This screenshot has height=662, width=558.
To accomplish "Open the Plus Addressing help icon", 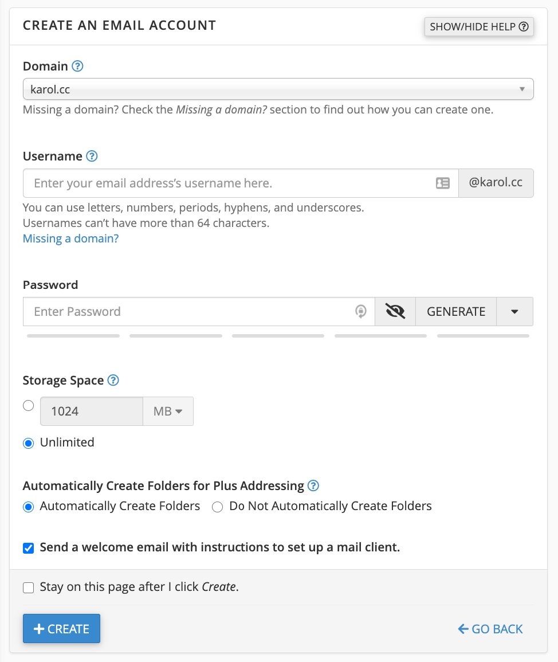I will coord(313,485).
